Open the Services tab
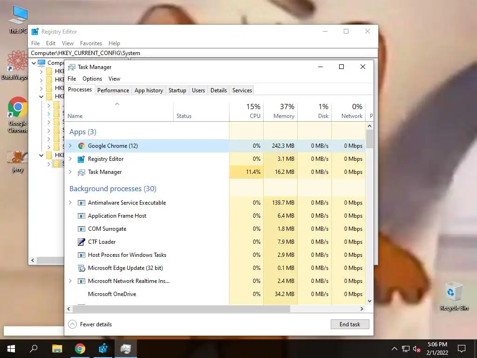This screenshot has height=358, width=477. (x=242, y=90)
